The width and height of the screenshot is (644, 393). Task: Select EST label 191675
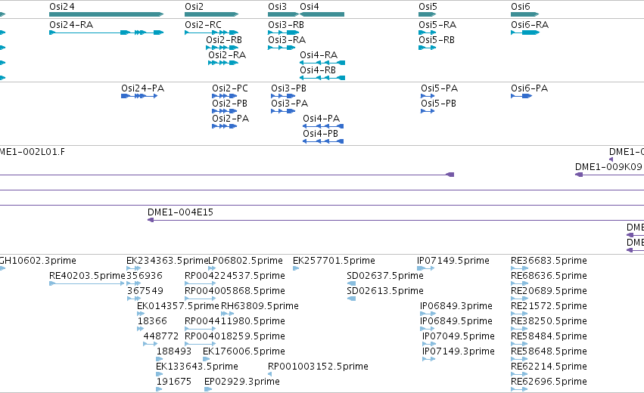tap(174, 382)
